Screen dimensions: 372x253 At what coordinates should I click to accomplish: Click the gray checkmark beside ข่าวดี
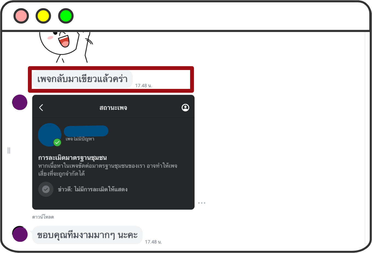[x=46, y=189]
